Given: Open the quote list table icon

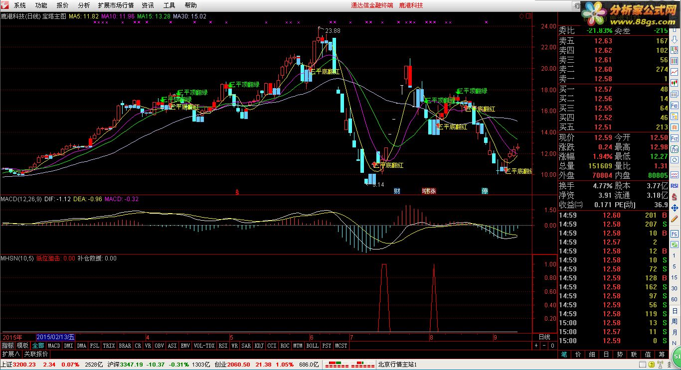Looking at the screenshot, I should [x=675, y=61].
